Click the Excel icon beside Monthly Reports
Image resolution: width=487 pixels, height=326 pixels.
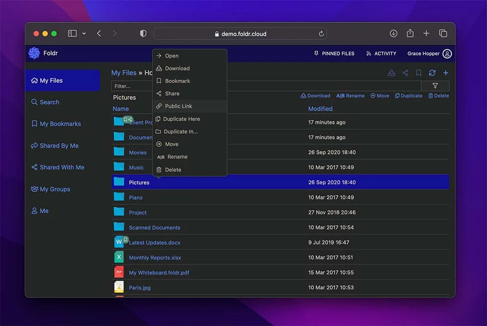119,257
